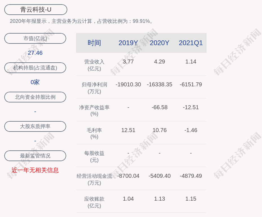
Task: Click the 毛利率 row label
Action: (94, 133)
